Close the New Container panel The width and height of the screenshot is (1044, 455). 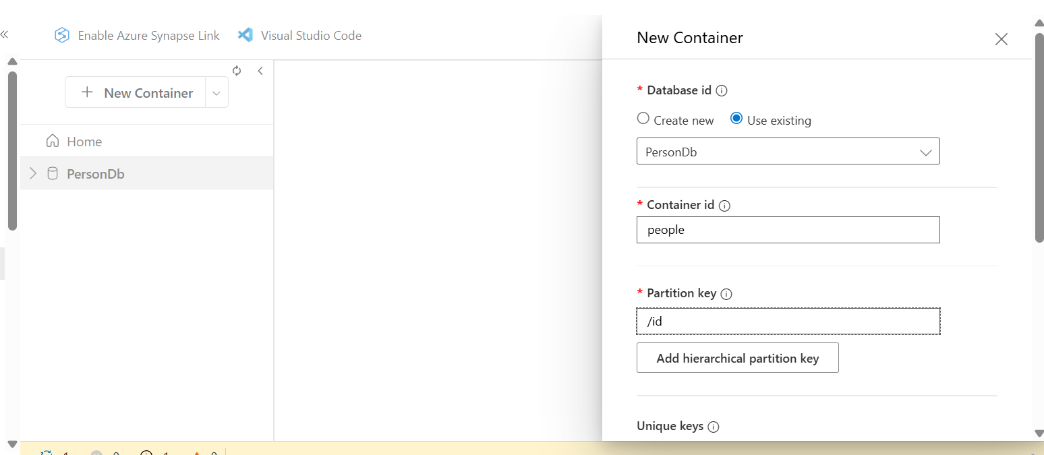point(1001,39)
